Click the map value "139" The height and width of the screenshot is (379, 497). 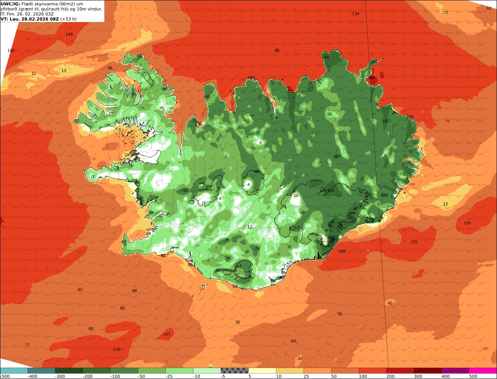117,350
